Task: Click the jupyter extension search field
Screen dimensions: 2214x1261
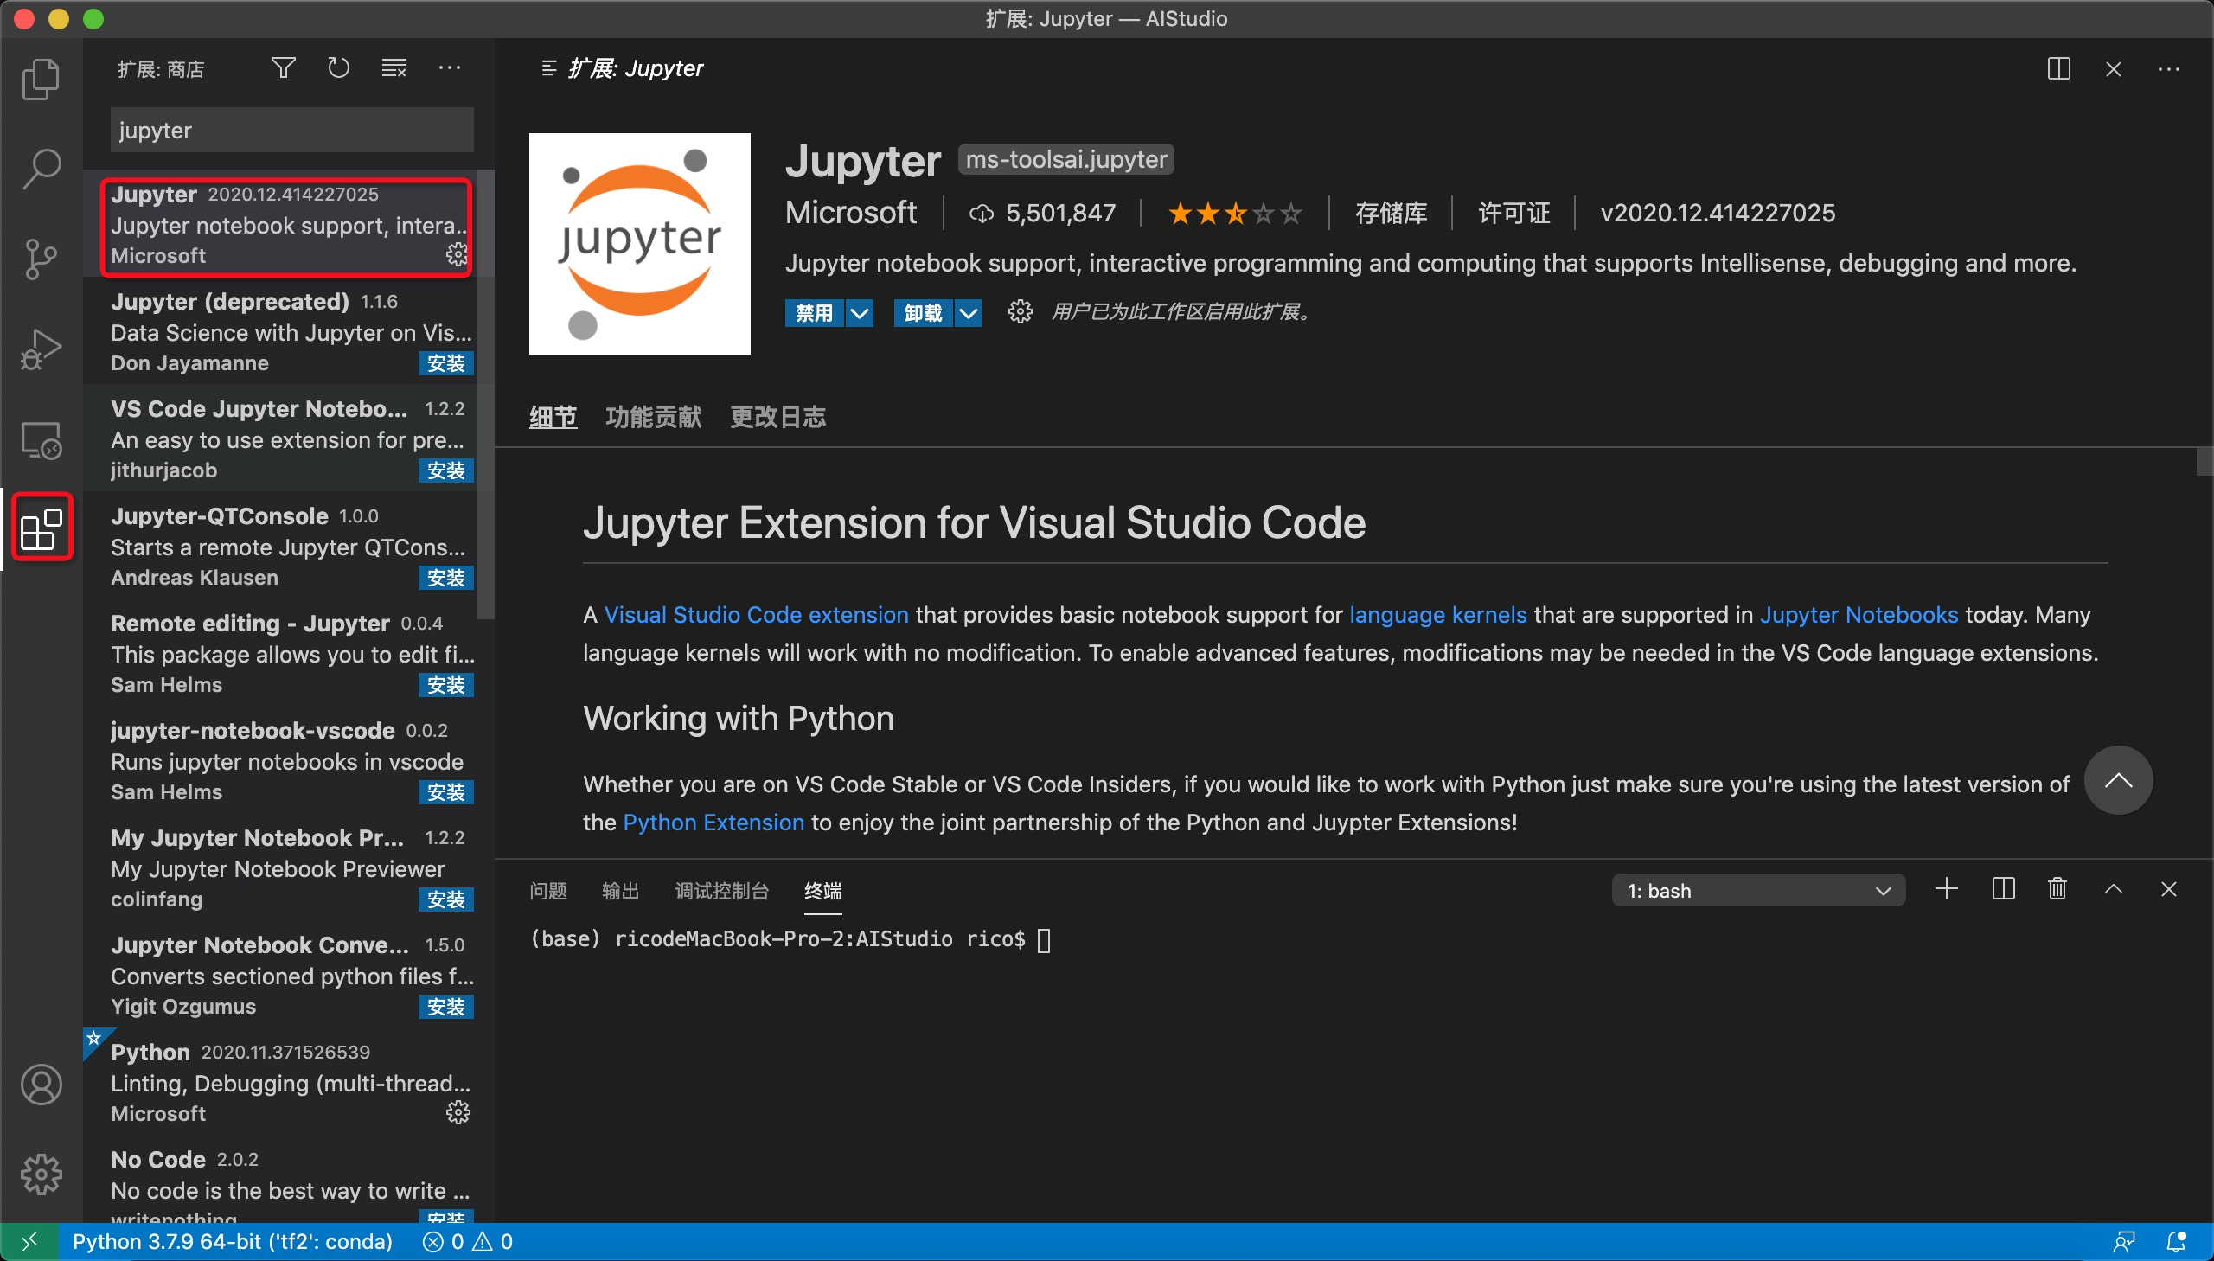Action: (x=291, y=130)
